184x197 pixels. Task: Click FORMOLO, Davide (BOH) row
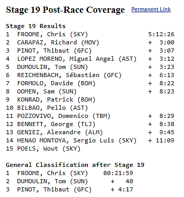click(90, 83)
